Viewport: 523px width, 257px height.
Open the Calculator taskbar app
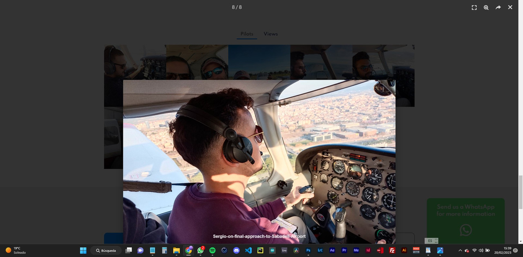click(x=164, y=250)
